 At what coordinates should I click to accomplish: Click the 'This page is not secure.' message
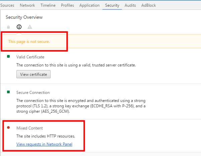pos(29,42)
